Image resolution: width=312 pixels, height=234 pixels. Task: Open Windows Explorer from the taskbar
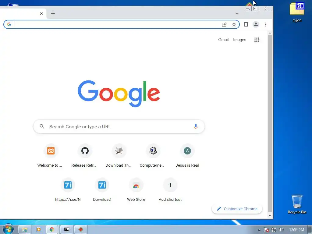(x=25, y=230)
